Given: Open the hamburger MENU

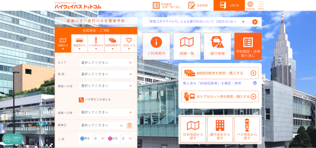Looking at the screenshot, I should point(261,6).
